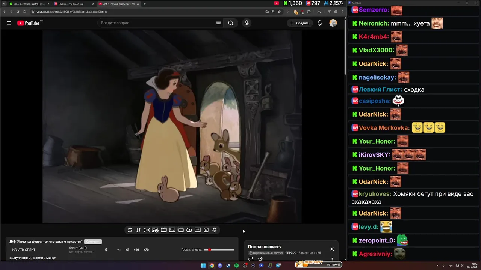Show hidden system tray icons chevron
This screenshot has width=481, height=270.
437,265
